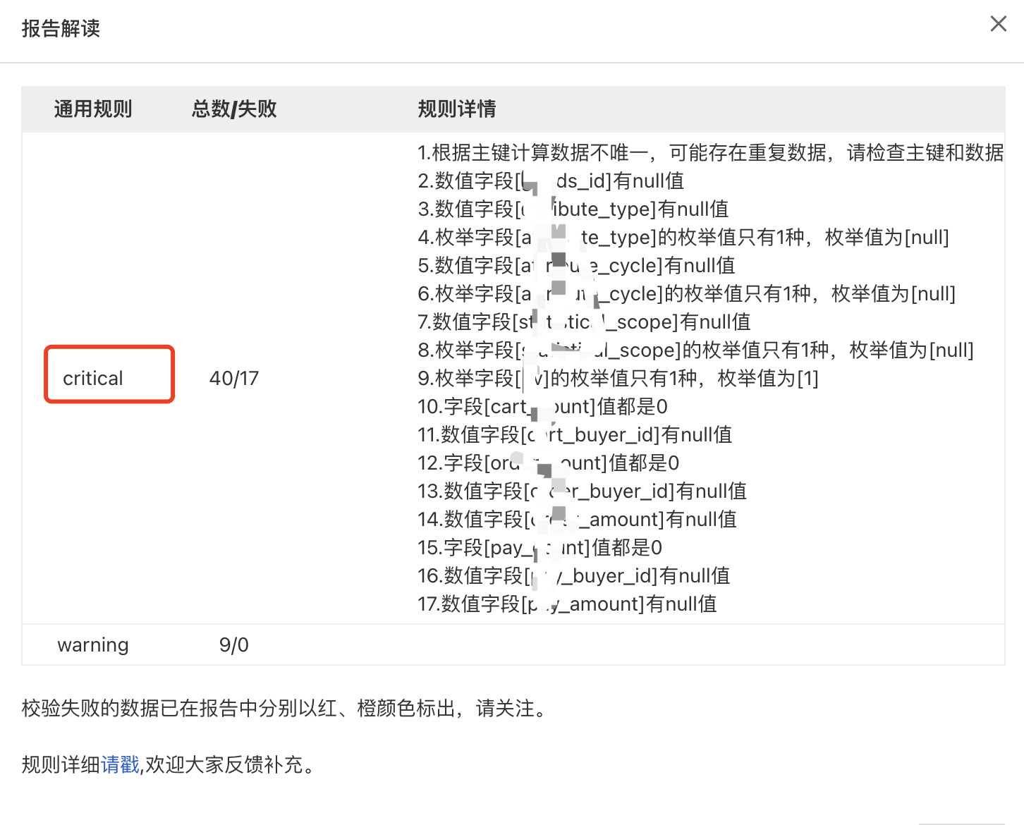Select rule 12 order count all zero line
The height and width of the screenshot is (825, 1024).
point(549,463)
